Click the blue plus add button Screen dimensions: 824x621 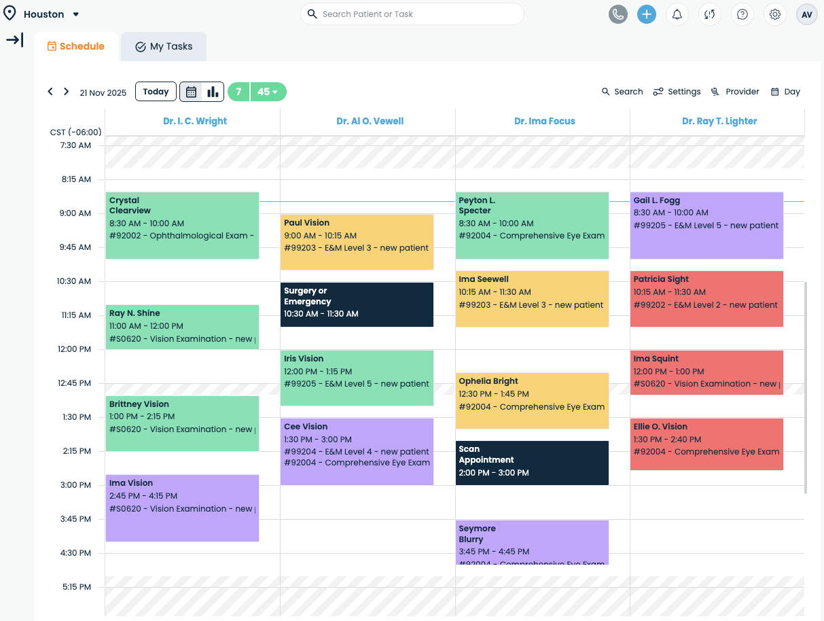coord(647,14)
